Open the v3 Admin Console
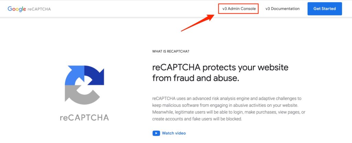 238,9
